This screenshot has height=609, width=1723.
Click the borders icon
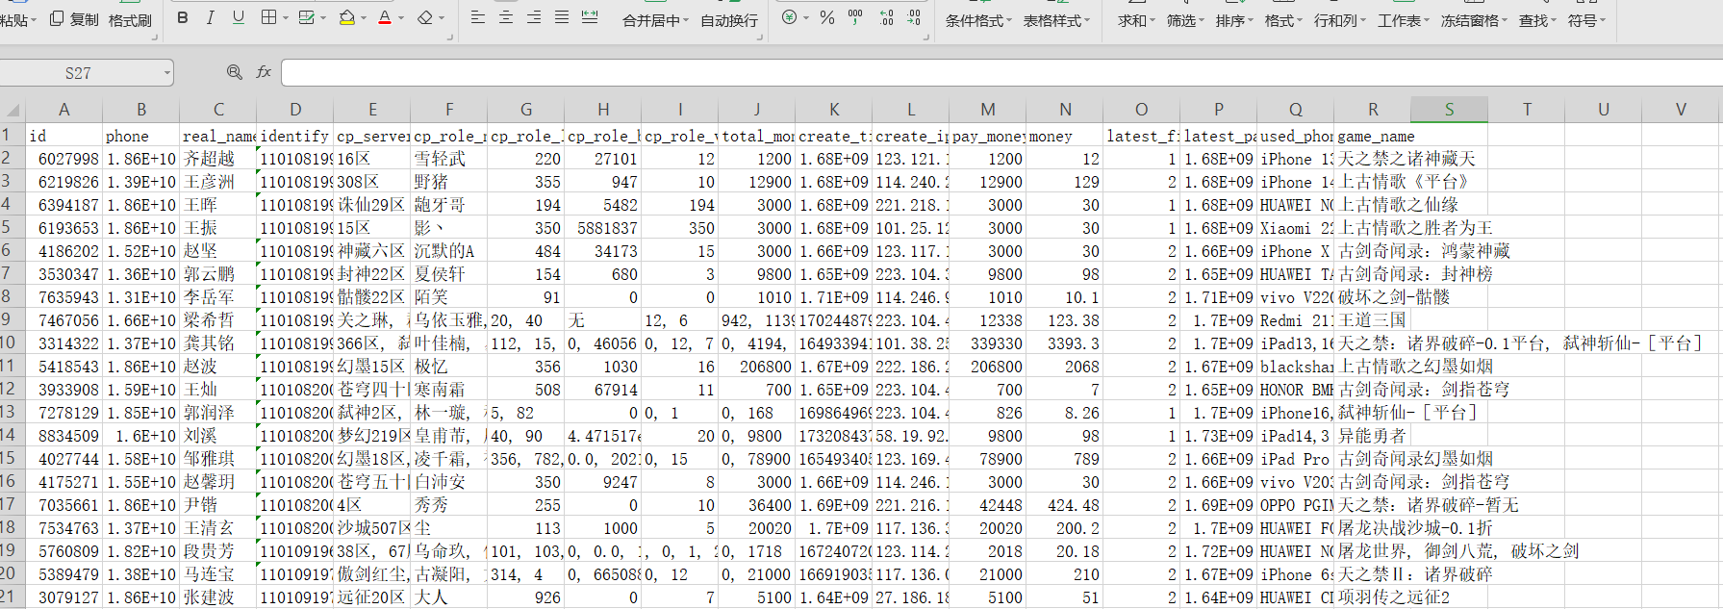point(269,17)
